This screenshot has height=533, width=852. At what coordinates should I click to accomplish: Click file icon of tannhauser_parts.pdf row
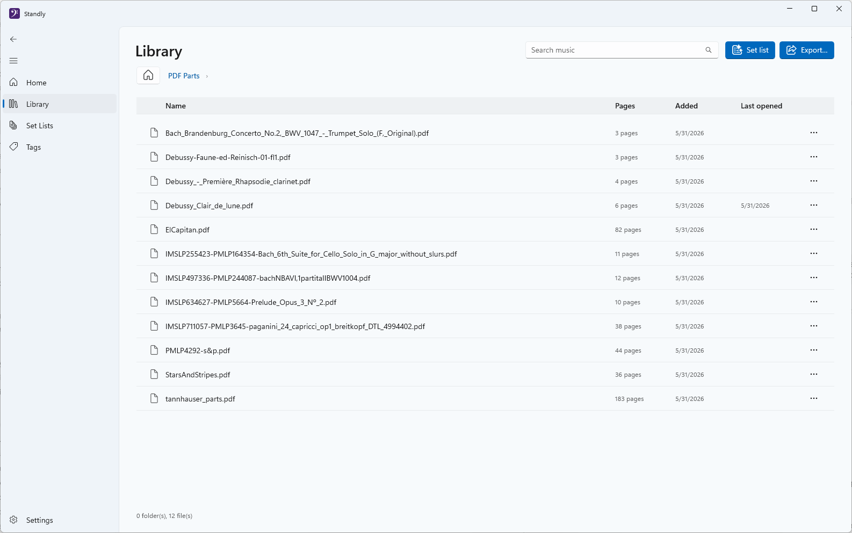(154, 398)
